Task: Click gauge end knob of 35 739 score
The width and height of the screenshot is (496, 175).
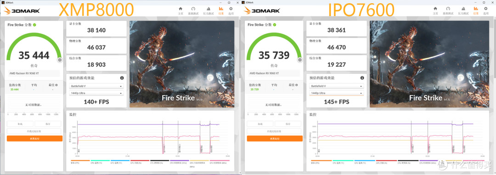Action: tap(300, 60)
